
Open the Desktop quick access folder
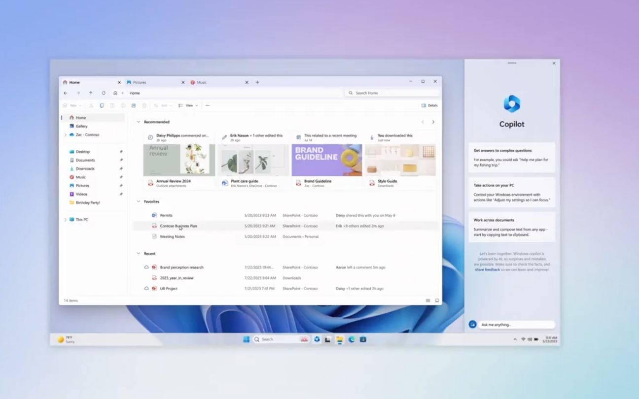(x=83, y=152)
